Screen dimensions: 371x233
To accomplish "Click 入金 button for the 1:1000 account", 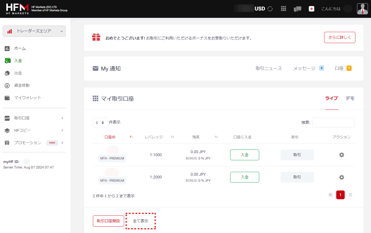I will [245, 155].
